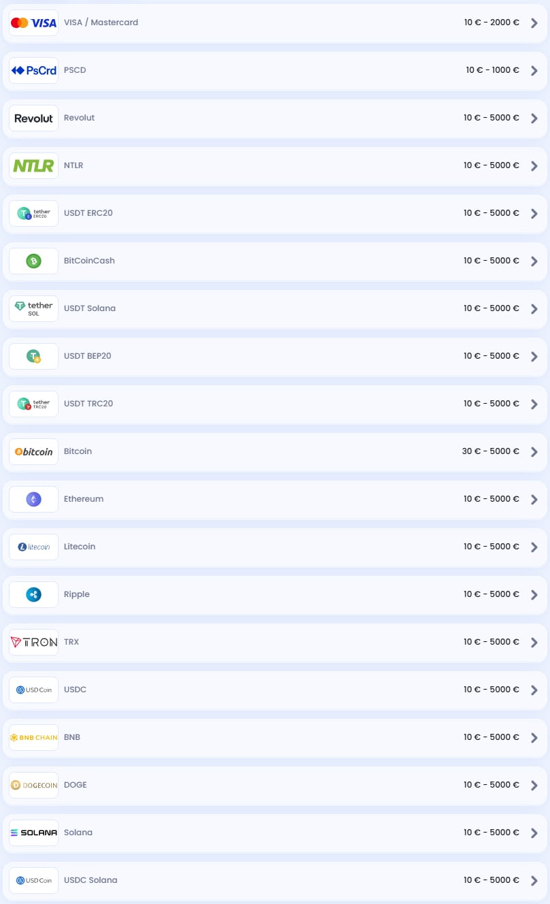Click the DOGE label text
This screenshot has width=550, height=904.
tap(76, 785)
